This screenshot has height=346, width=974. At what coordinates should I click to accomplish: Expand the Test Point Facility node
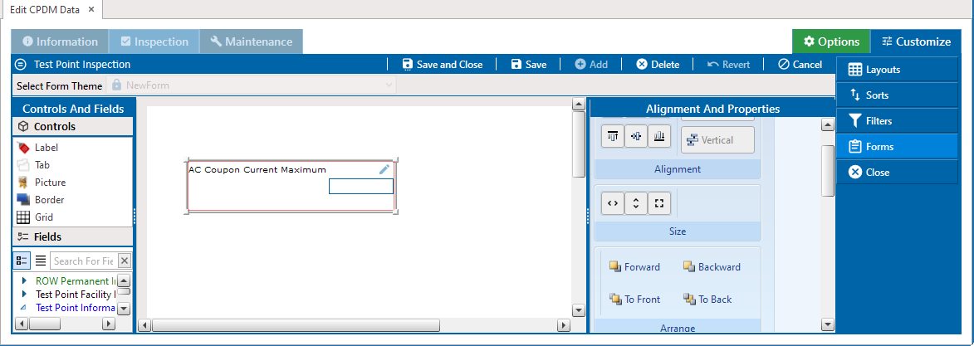(x=24, y=295)
